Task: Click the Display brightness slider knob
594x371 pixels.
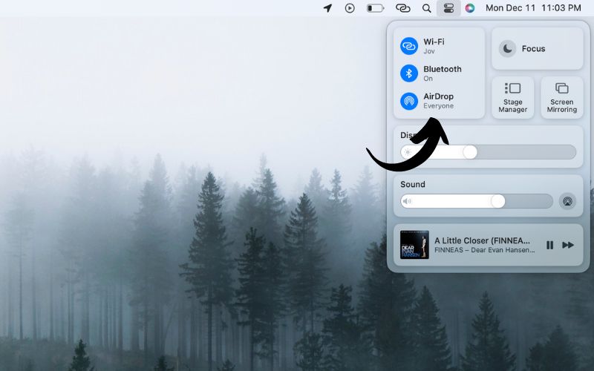Action: click(470, 152)
